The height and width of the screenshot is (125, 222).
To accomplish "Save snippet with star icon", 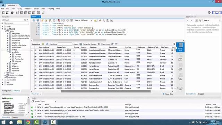I will (x=95, y=20).
